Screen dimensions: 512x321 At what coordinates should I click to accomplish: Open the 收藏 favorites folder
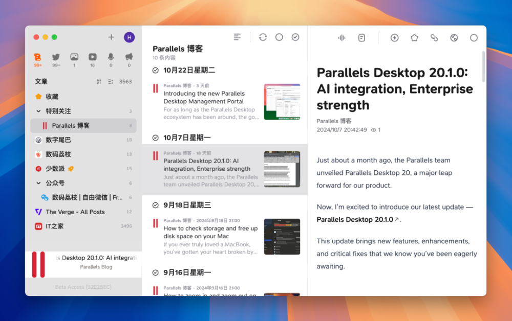[x=83, y=97]
